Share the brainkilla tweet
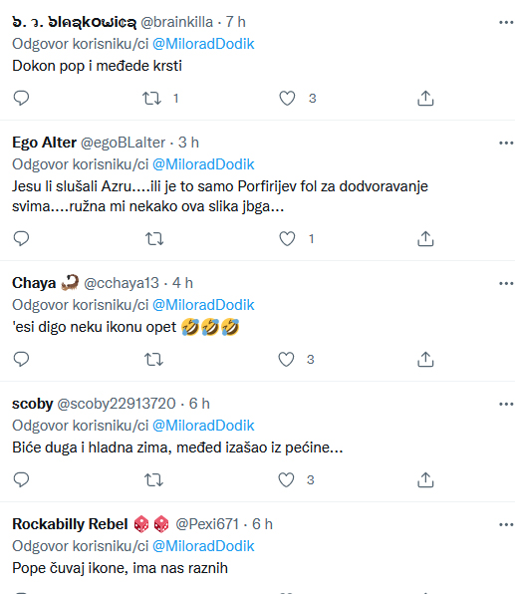The width and height of the screenshot is (515, 594). 425,98
